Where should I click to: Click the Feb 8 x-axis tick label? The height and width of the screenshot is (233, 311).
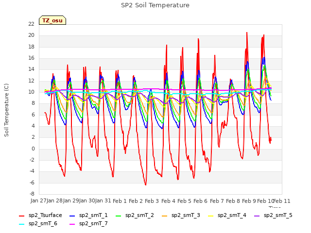233,201
